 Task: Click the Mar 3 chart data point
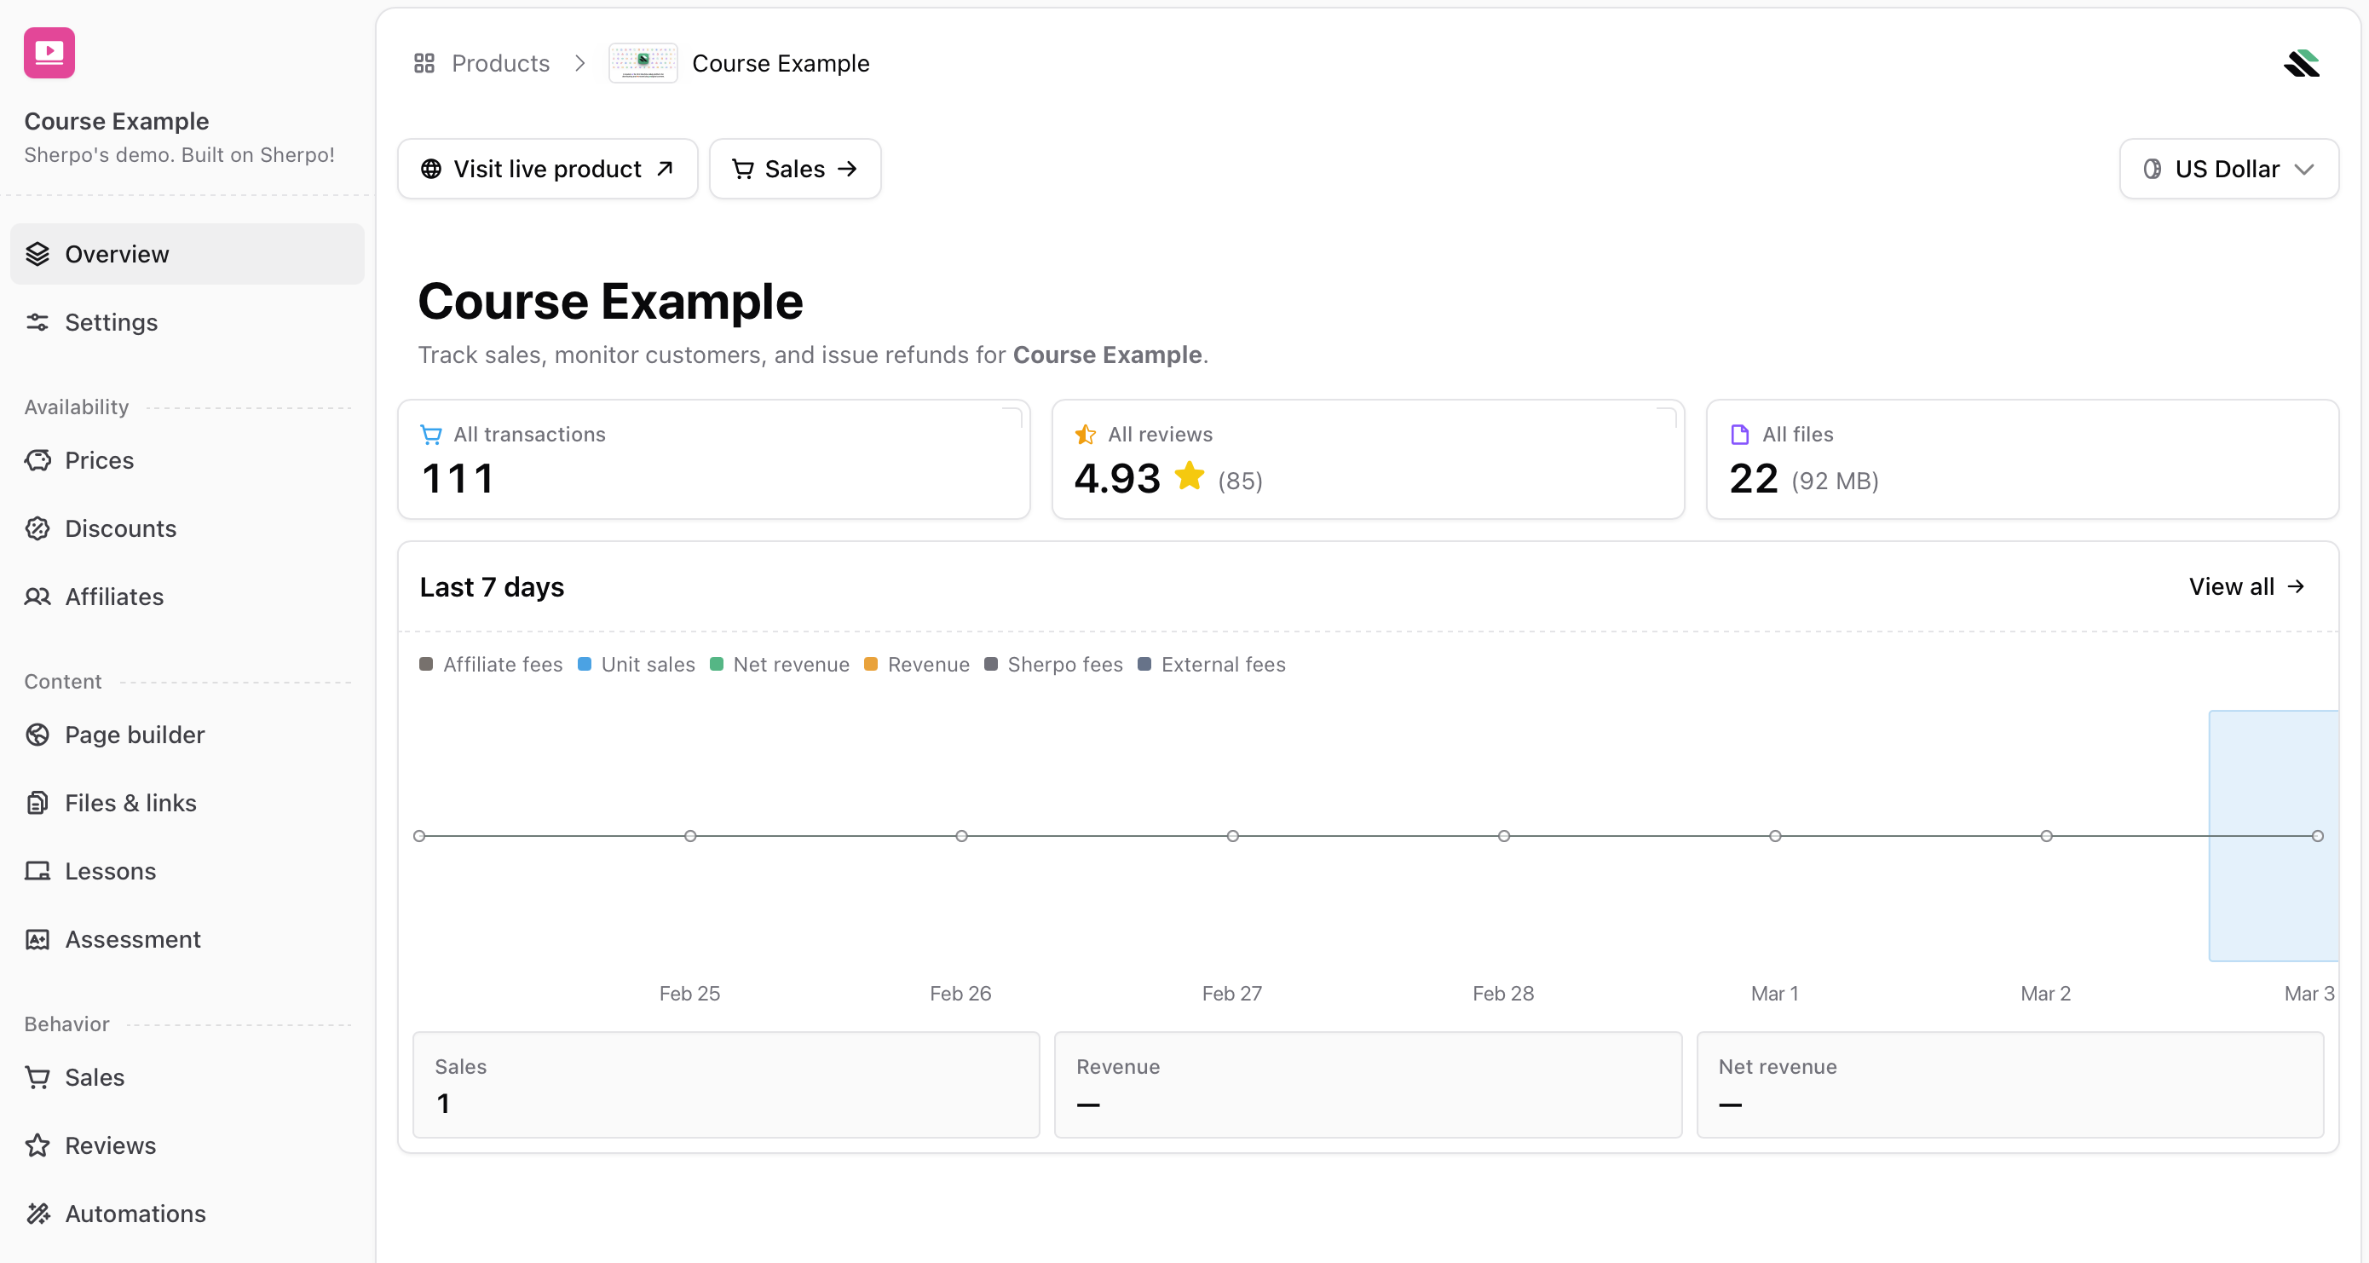(2318, 836)
